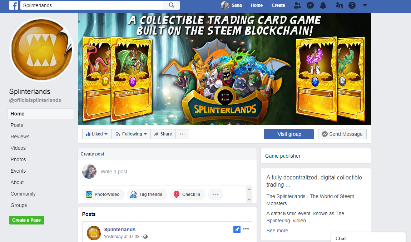Click the See more link
The image size is (411, 242).
coord(277,231)
